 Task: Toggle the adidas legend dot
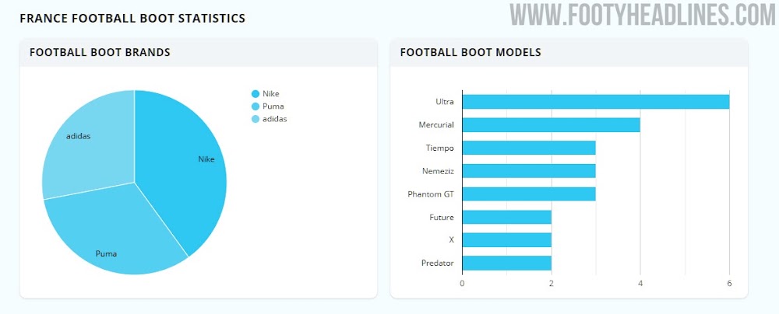255,119
